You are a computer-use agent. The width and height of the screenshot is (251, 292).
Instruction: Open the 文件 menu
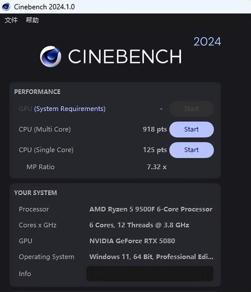click(11, 20)
